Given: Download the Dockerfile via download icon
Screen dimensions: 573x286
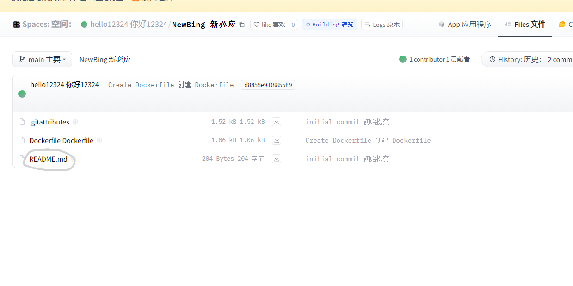Looking at the screenshot, I should point(277,140).
